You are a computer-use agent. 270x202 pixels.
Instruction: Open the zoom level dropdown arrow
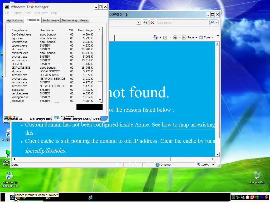point(213,165)
